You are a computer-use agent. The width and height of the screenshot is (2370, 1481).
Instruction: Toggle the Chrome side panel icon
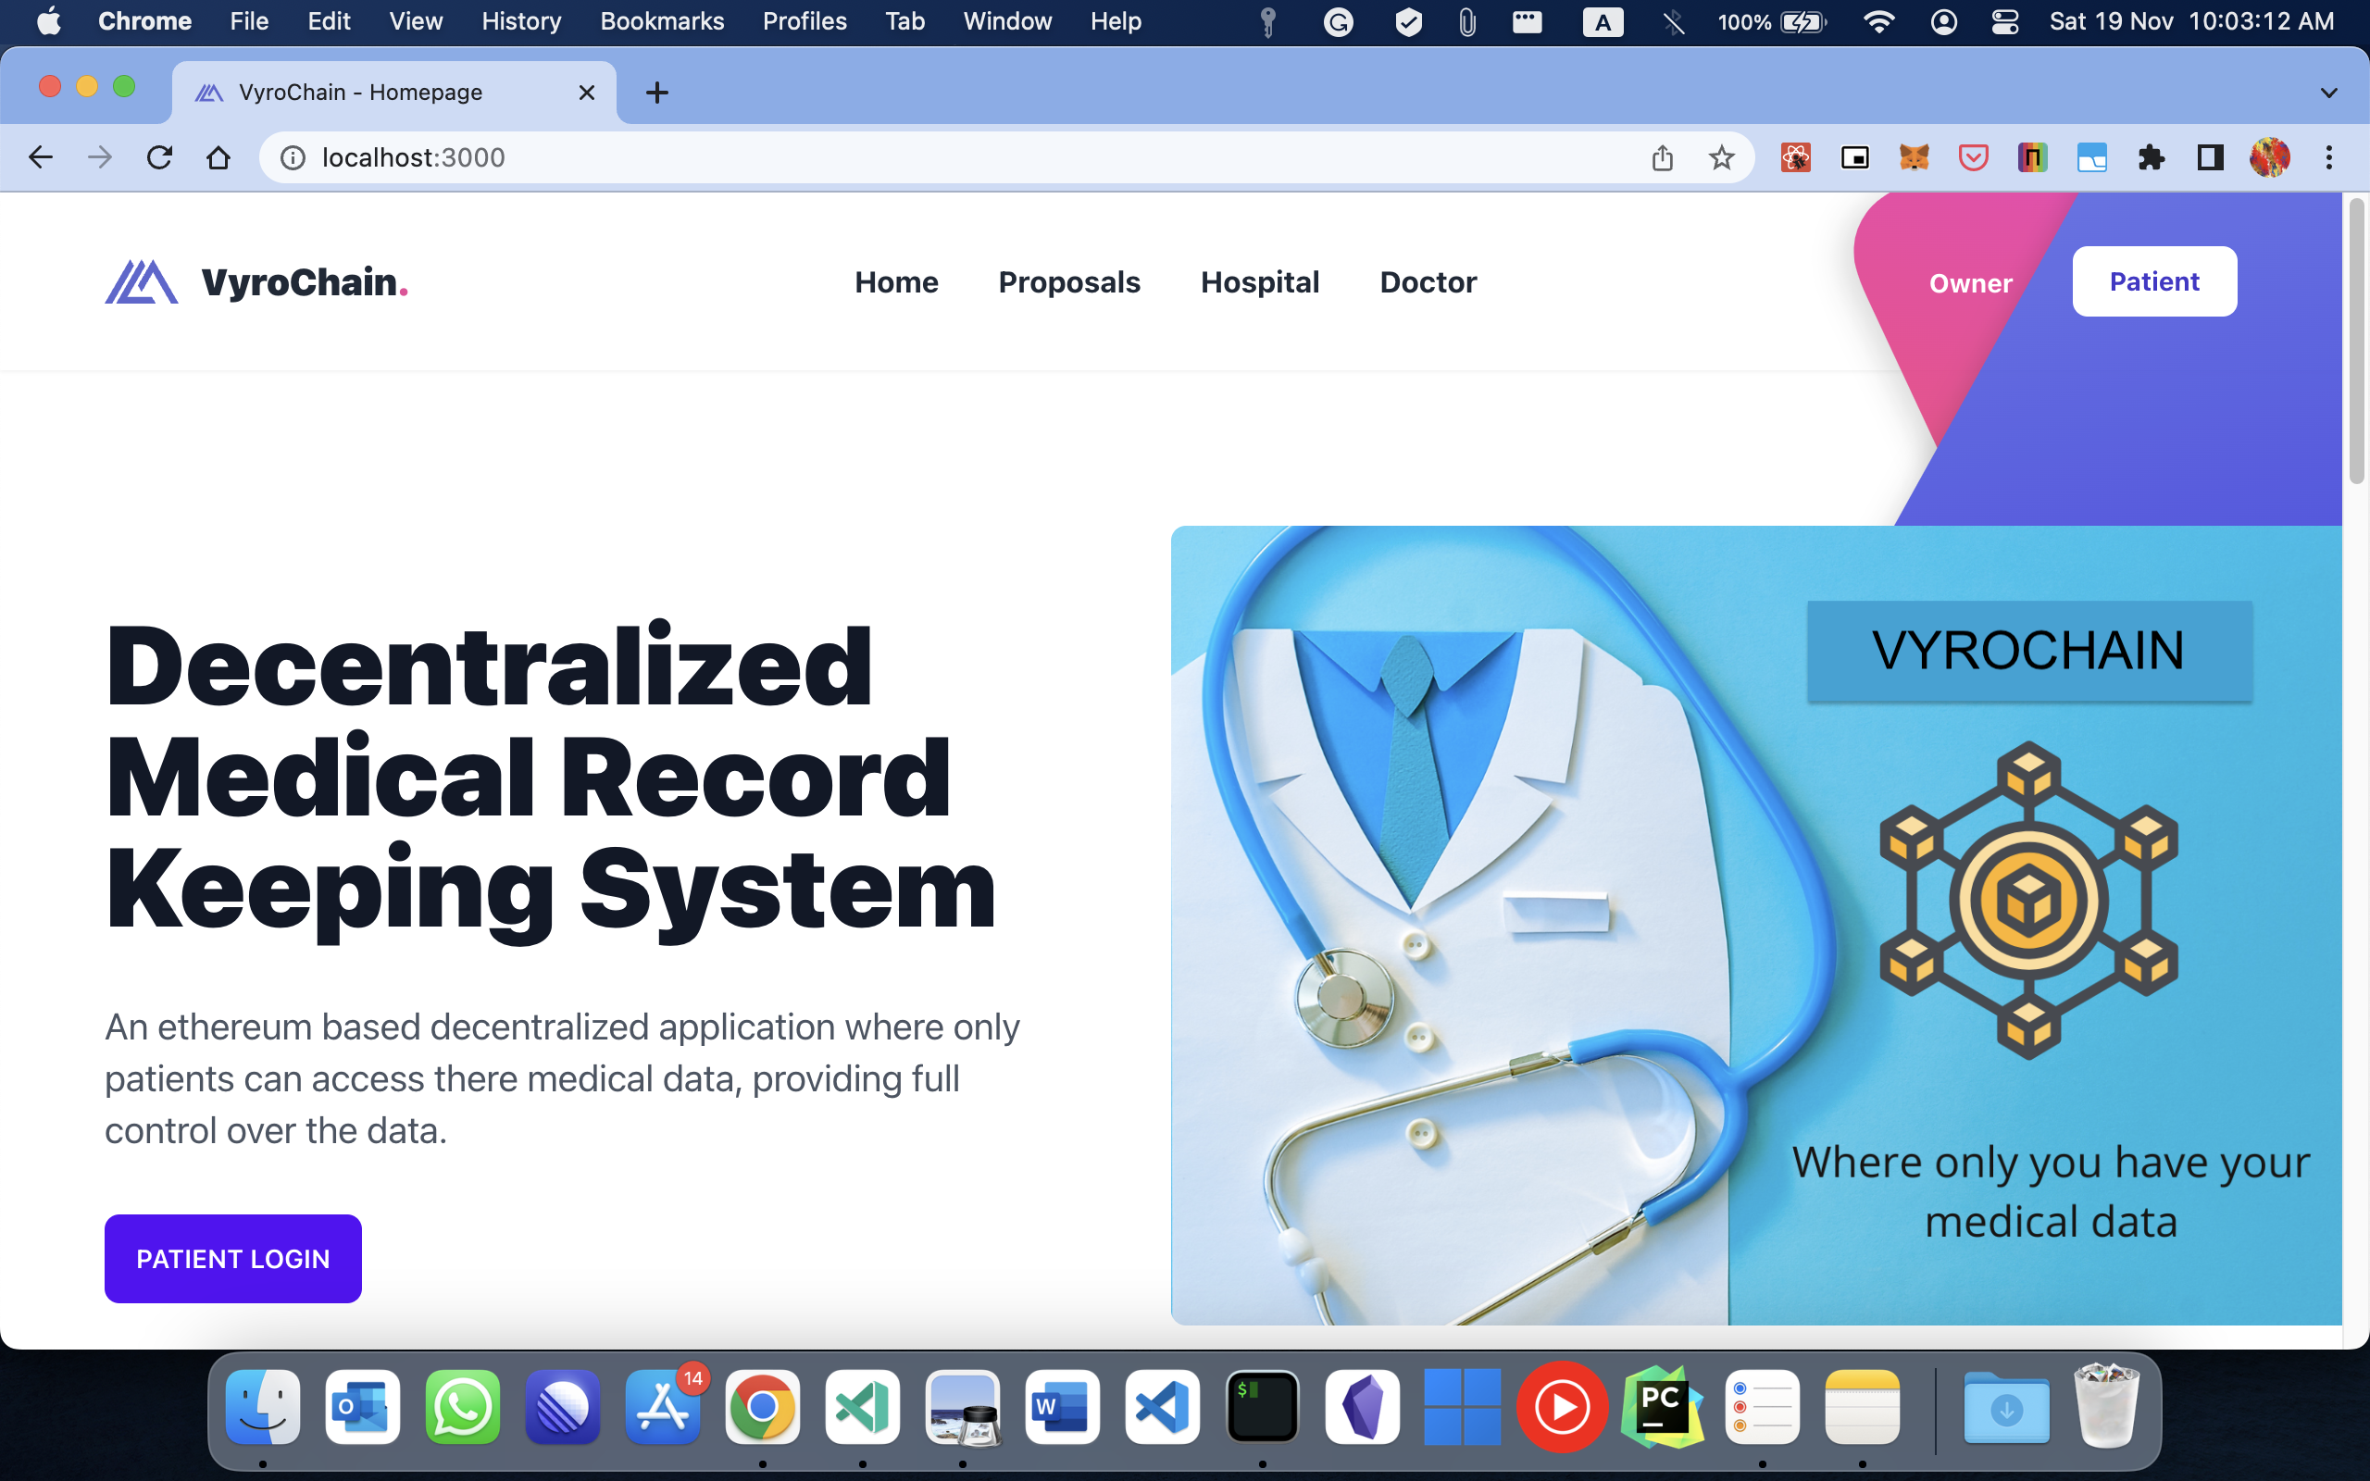coord(2210,157)
